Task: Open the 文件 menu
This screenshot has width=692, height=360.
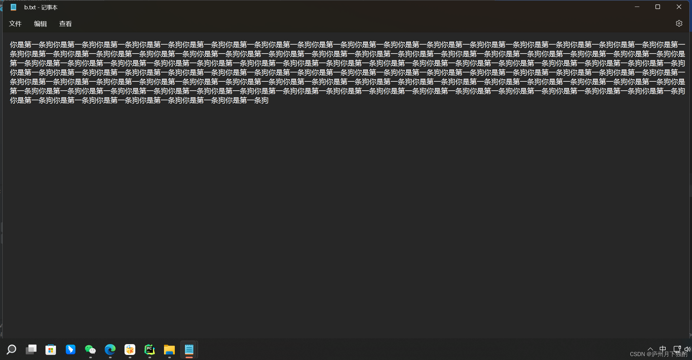Action: click(15, 24)
